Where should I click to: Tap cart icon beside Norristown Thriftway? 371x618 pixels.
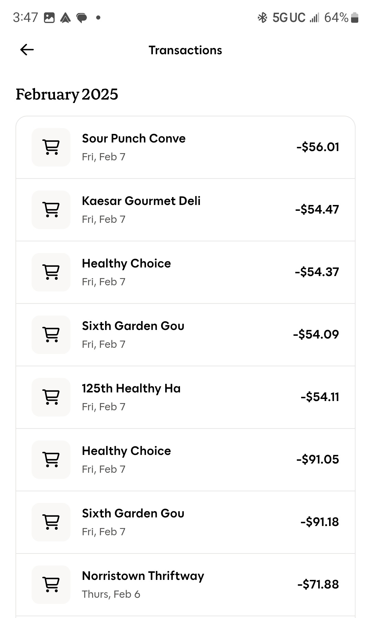tap(51, 585)
